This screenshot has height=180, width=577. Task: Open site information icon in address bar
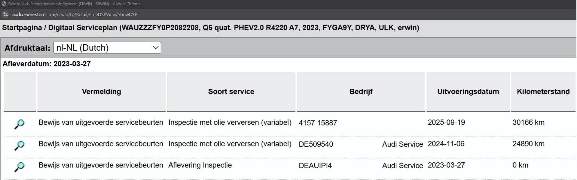pos(5,14)
